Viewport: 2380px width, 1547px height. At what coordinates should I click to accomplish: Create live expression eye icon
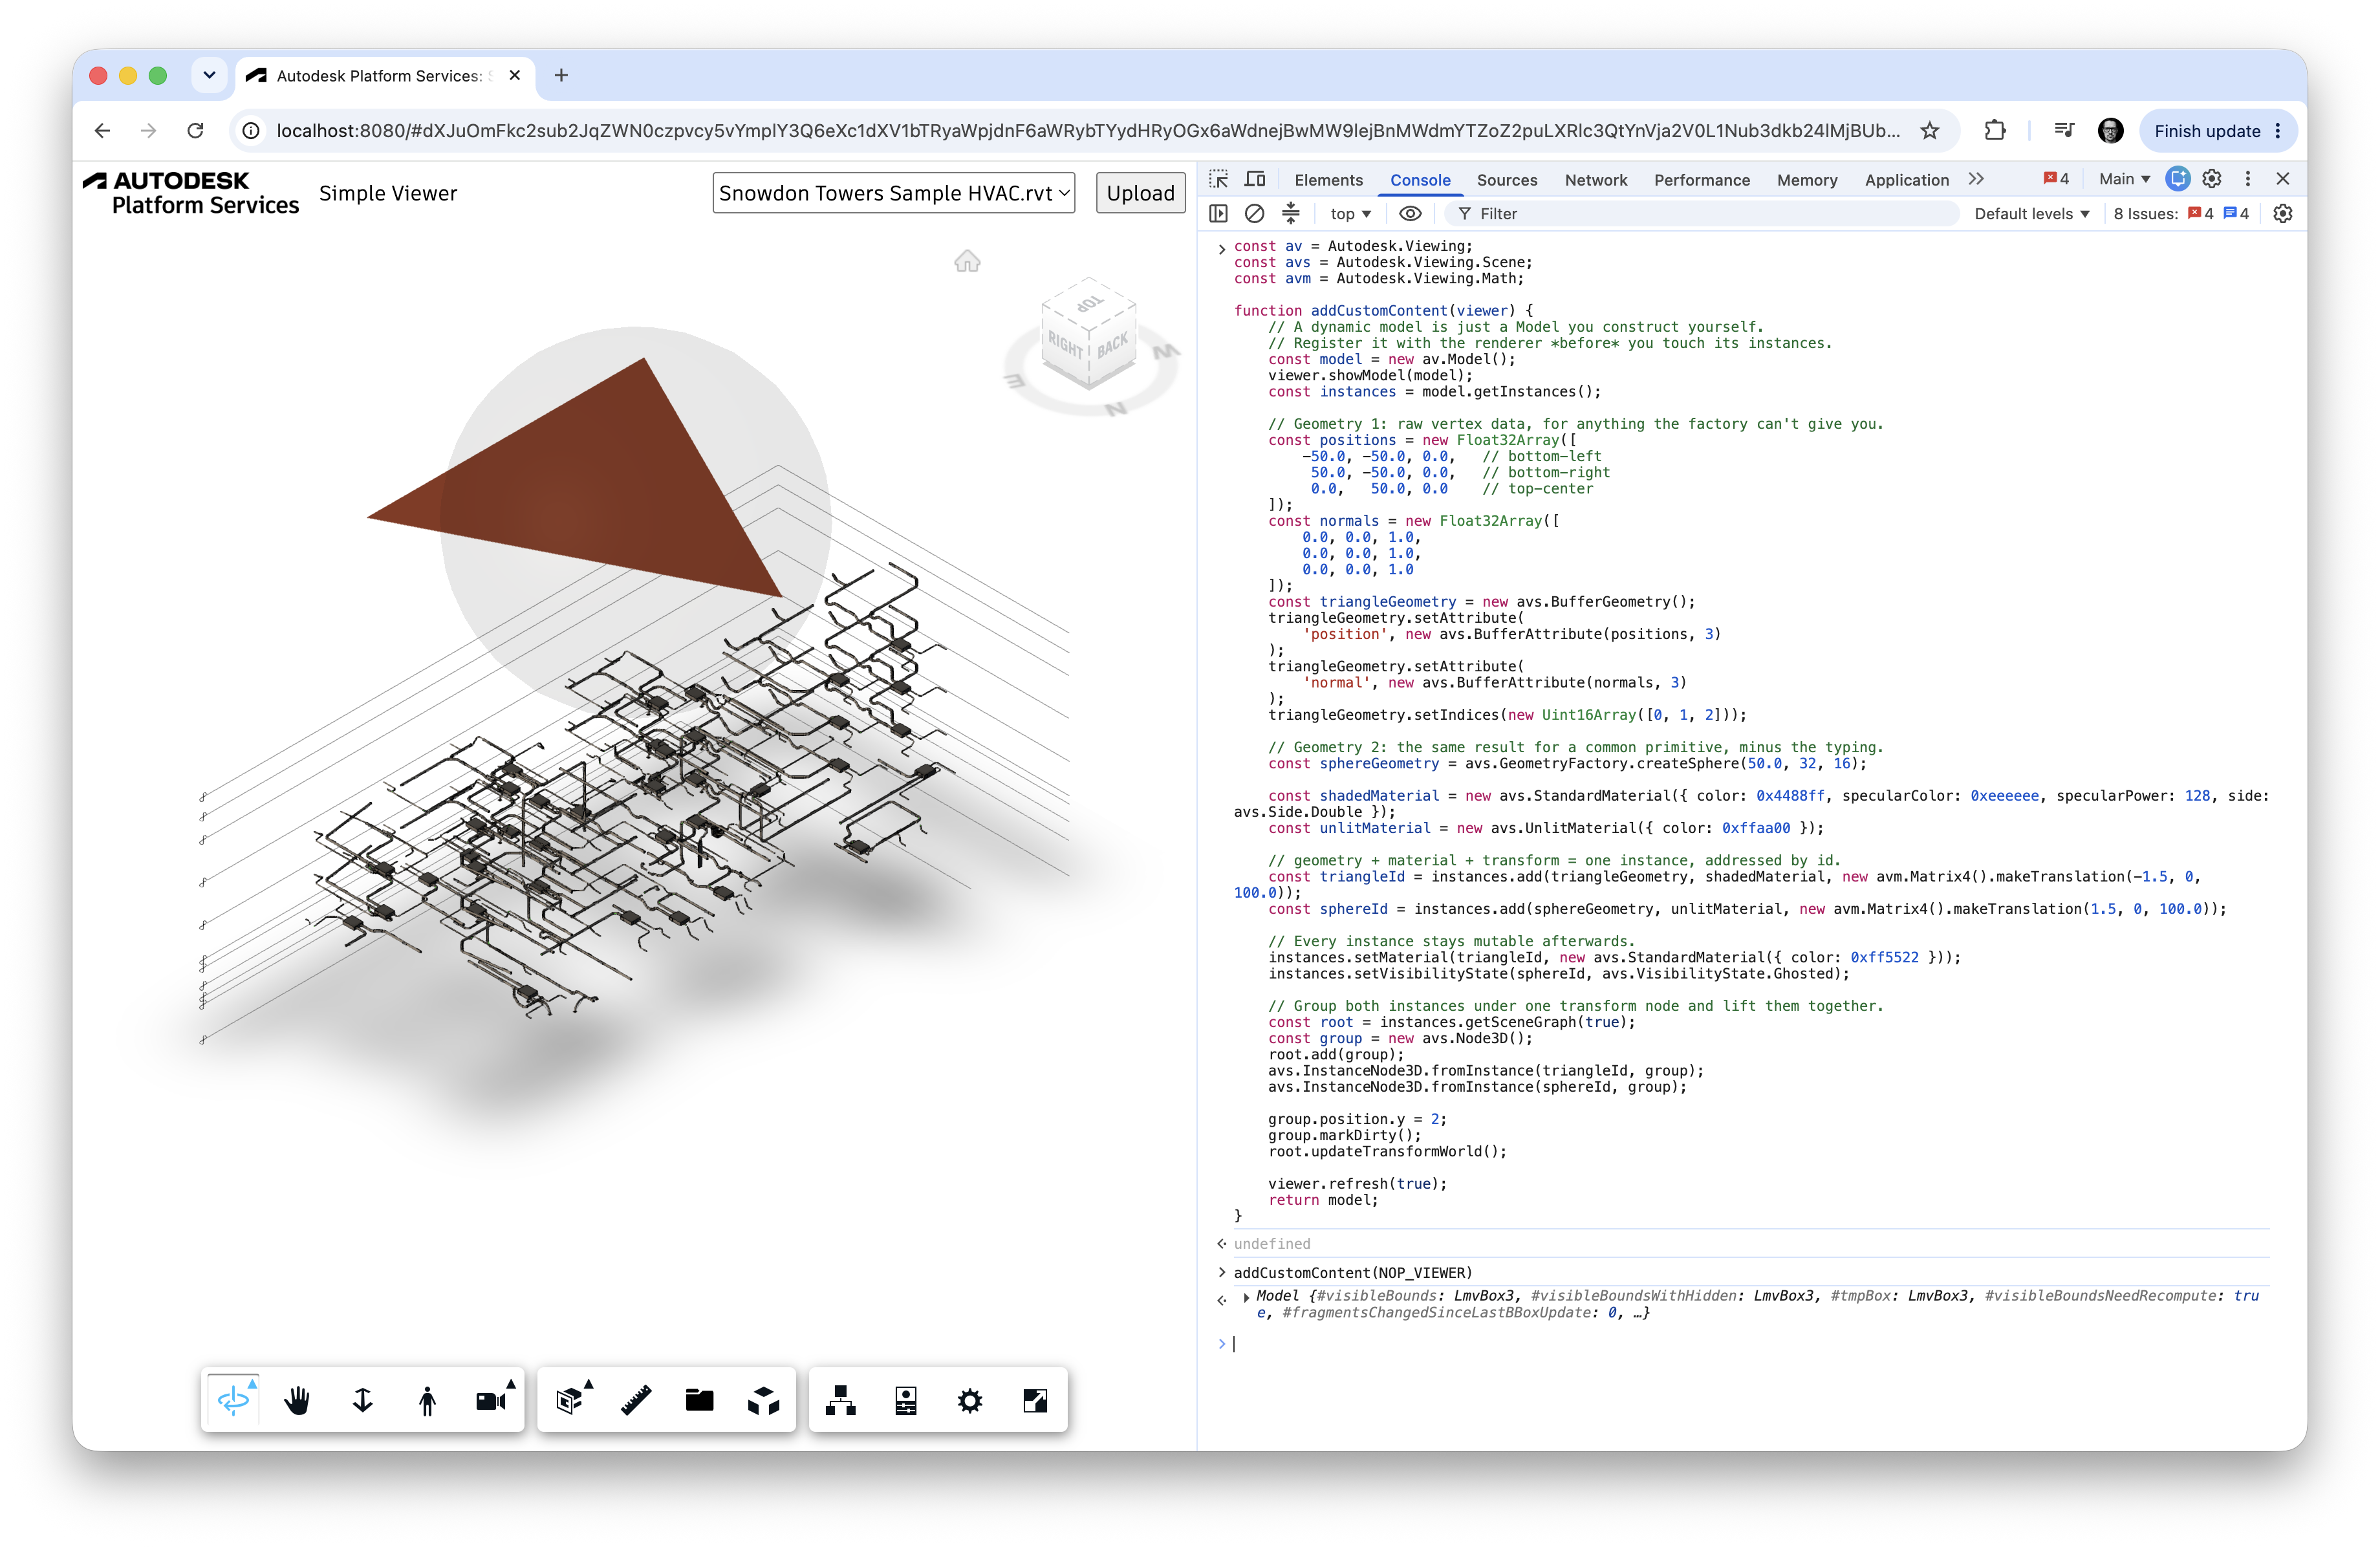tap(1410, 213)
